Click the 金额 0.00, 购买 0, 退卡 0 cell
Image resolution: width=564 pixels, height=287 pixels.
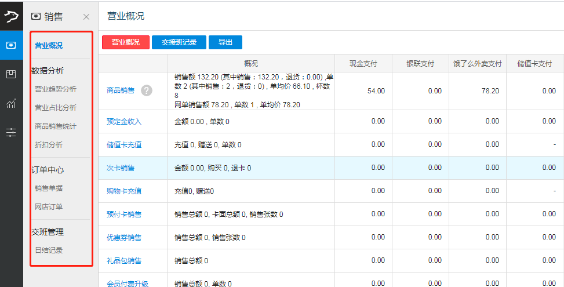[251, 168]
